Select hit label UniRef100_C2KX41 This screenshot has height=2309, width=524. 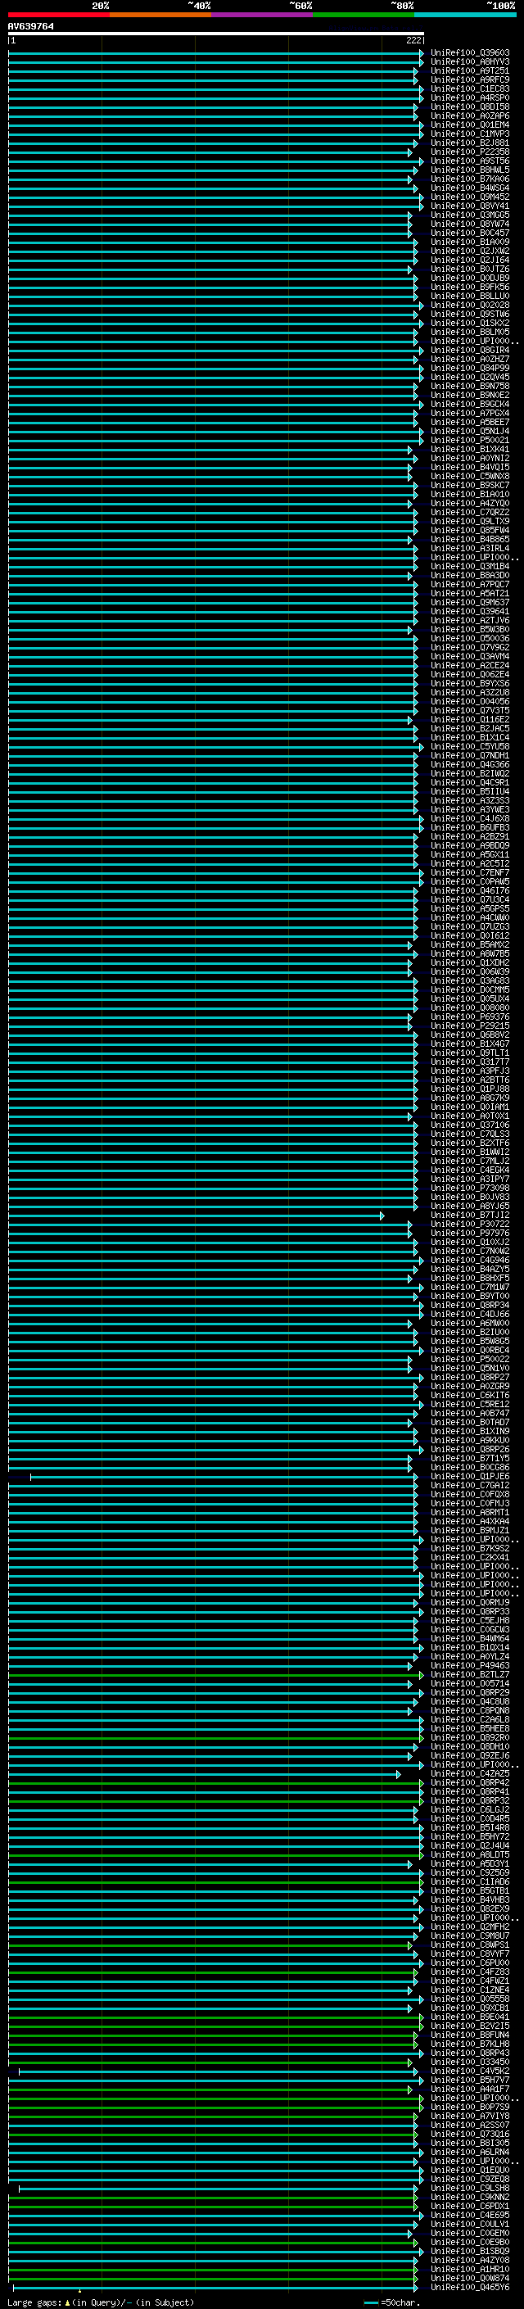470,1557
